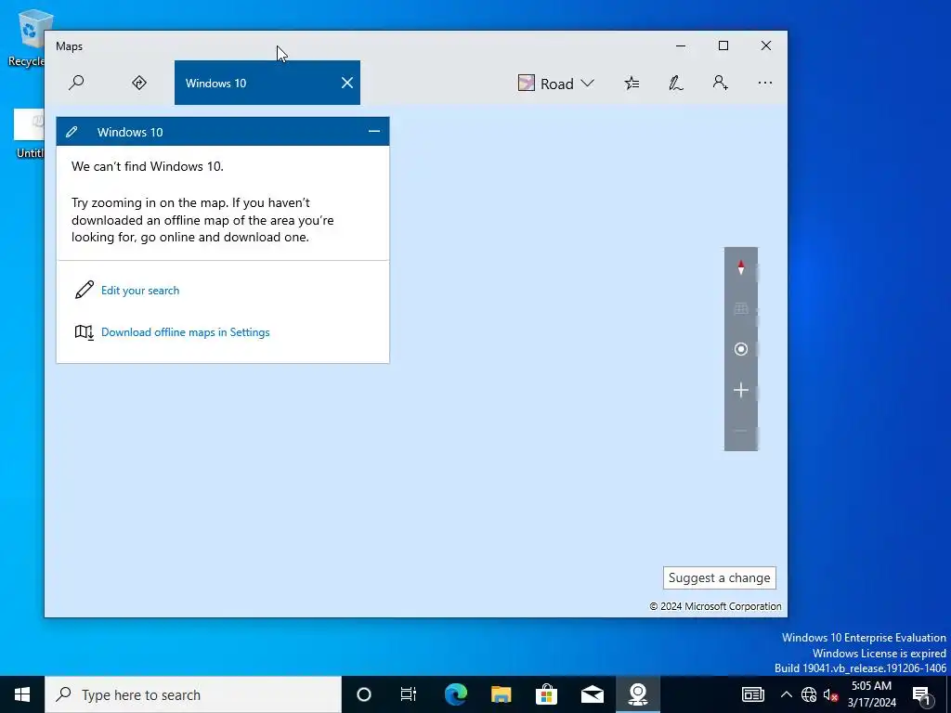Click the muted speaker volume icon
Screen dimensions: 951x713
pos(830,694)
